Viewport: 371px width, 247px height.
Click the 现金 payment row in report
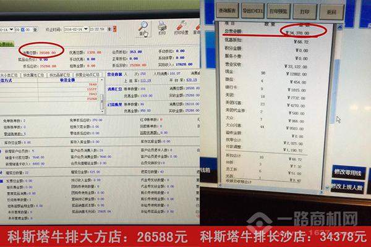pyautogui.click(x=266, y=73)
